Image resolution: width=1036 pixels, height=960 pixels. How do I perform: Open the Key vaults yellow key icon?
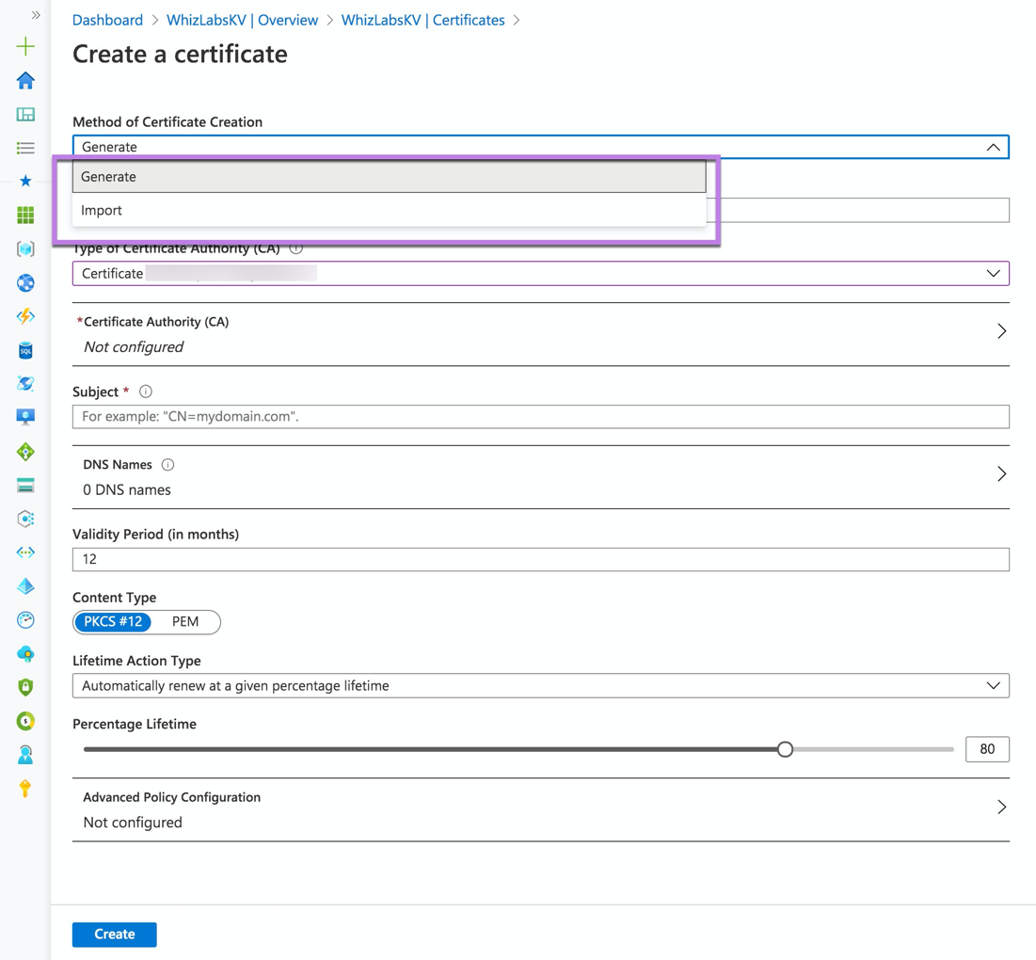(25, 788)
